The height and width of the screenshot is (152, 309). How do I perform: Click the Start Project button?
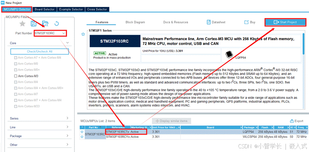point(285,22)
